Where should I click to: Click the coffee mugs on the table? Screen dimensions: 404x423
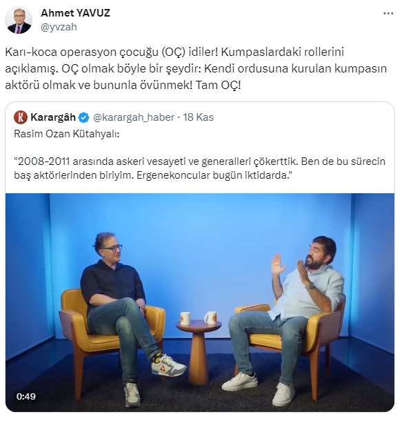tap(199, 318)
